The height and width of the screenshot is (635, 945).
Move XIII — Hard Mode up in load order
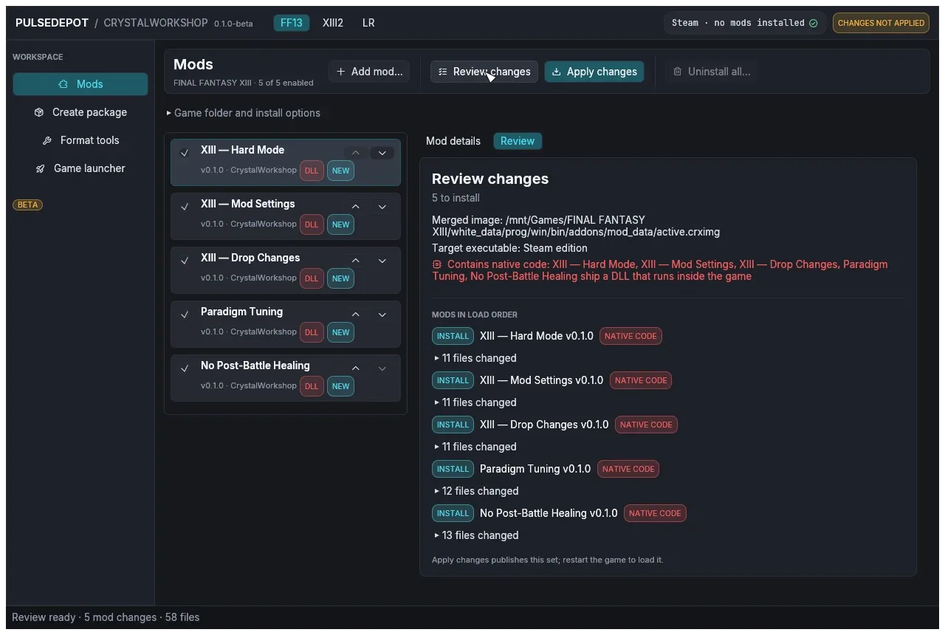click(356, 153)
